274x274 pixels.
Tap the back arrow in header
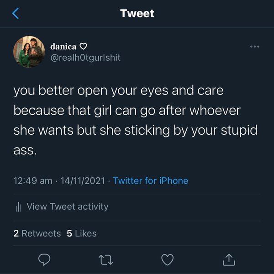(x=16, y=14)
